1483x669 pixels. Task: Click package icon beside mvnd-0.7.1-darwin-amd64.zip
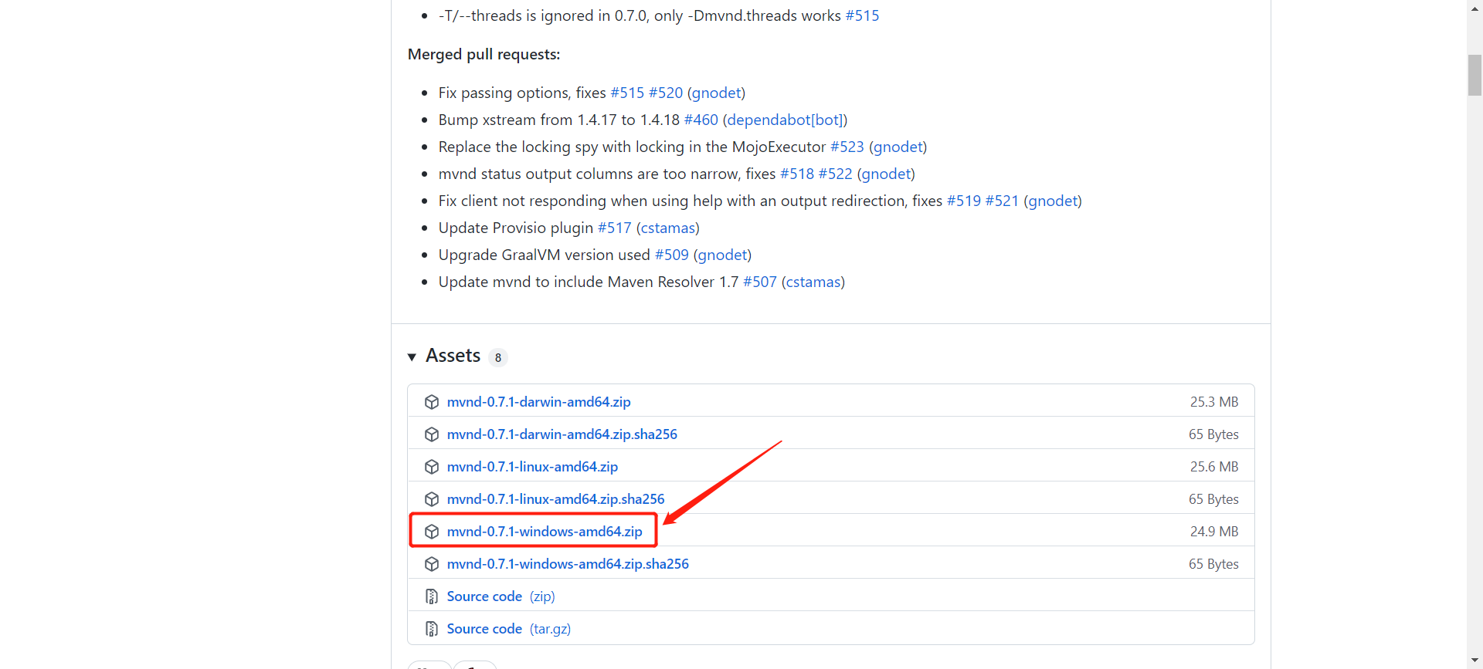[x=432, y=402]
